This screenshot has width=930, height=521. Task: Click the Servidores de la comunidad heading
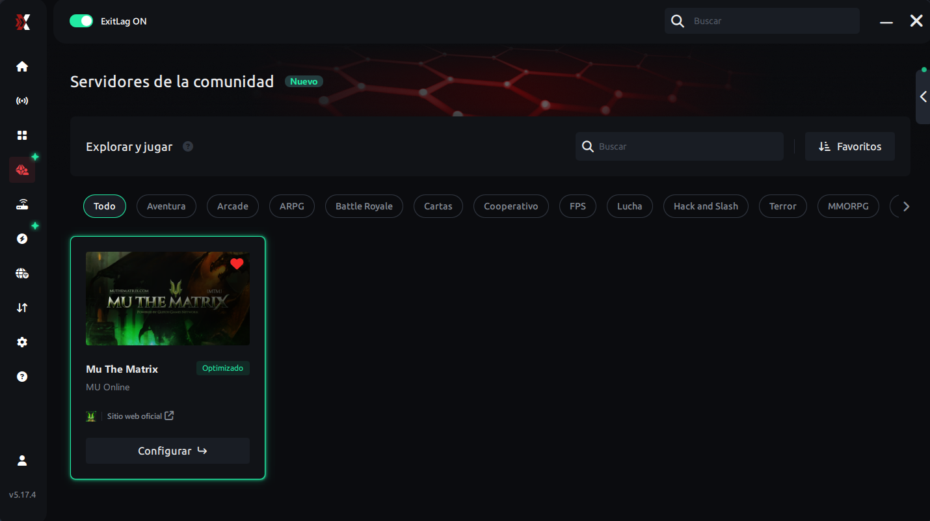pyautogui.click(x=172, y=82)
